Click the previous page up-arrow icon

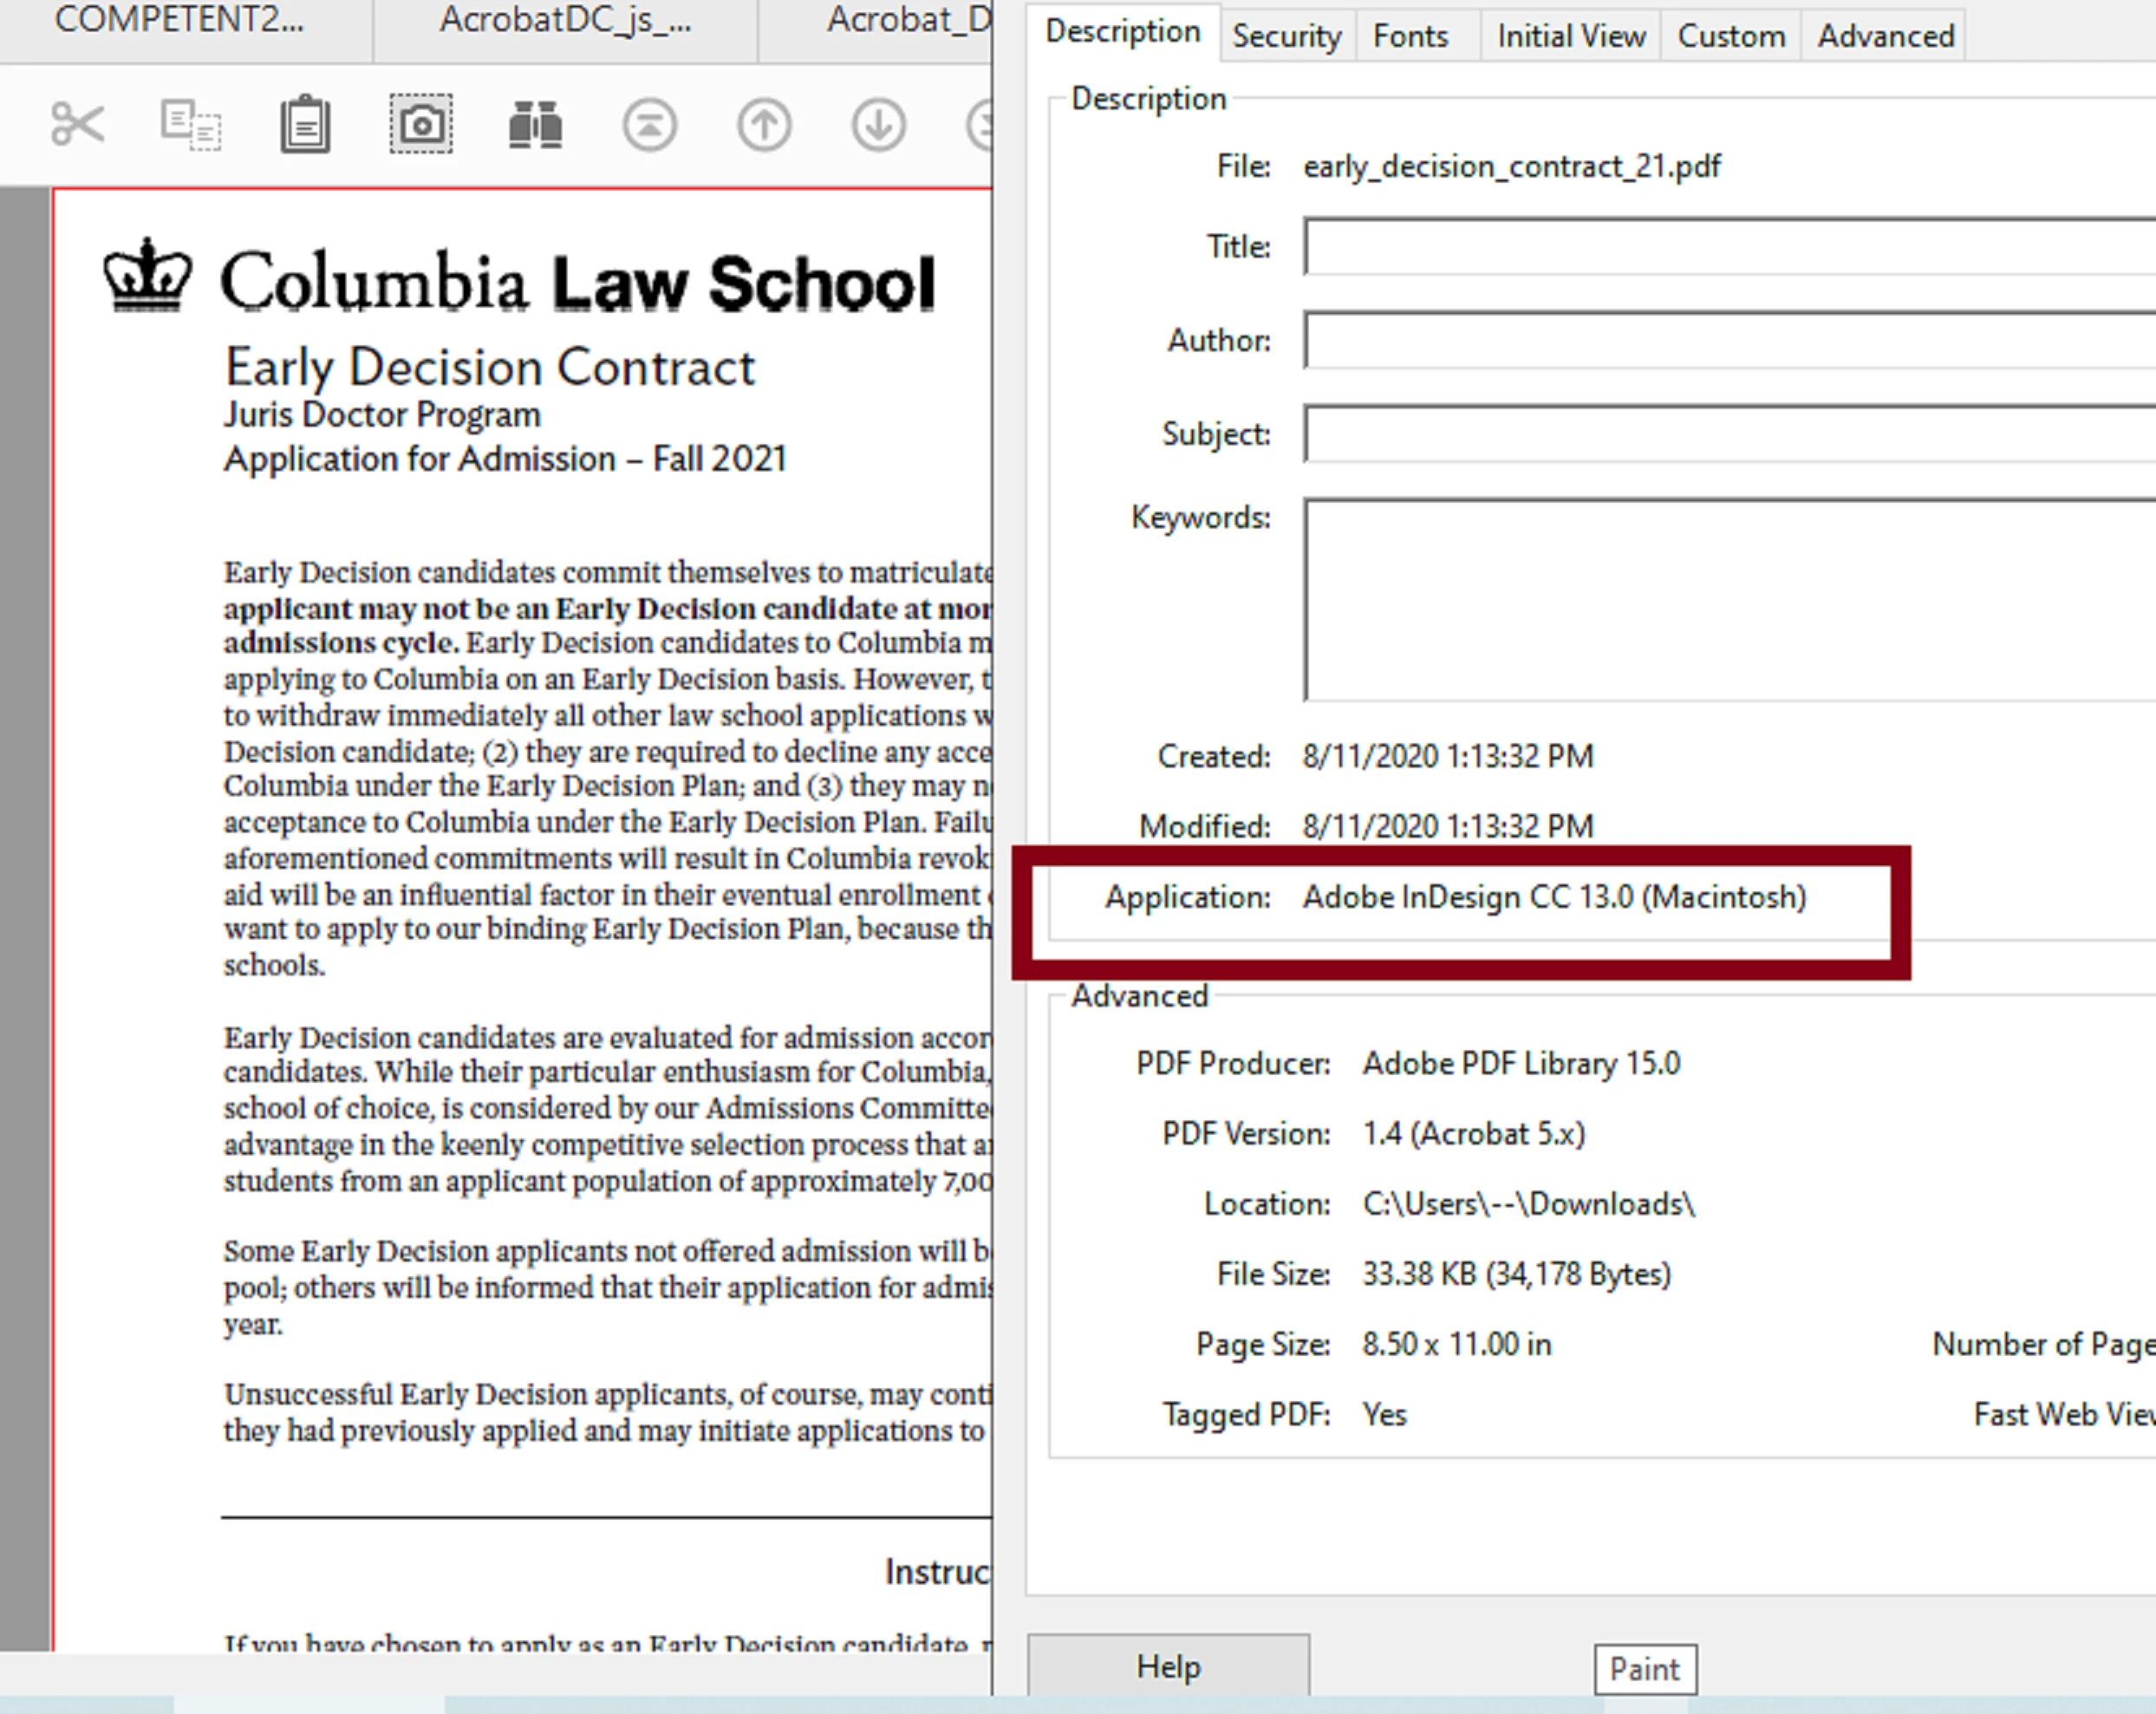[x=764, y=125]
